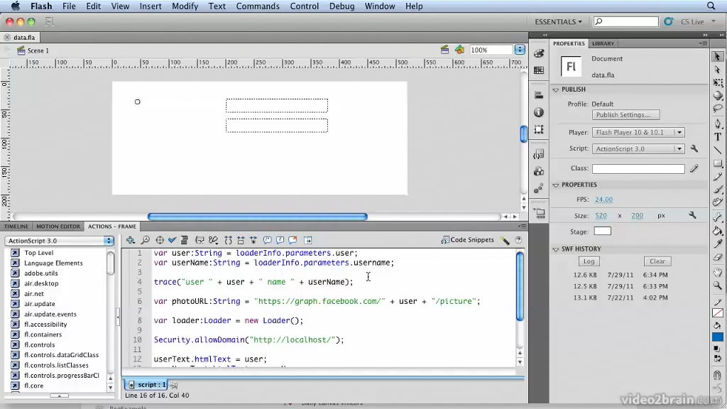Open the Code Snippets panel icon in dock

(x=539, y=154)
